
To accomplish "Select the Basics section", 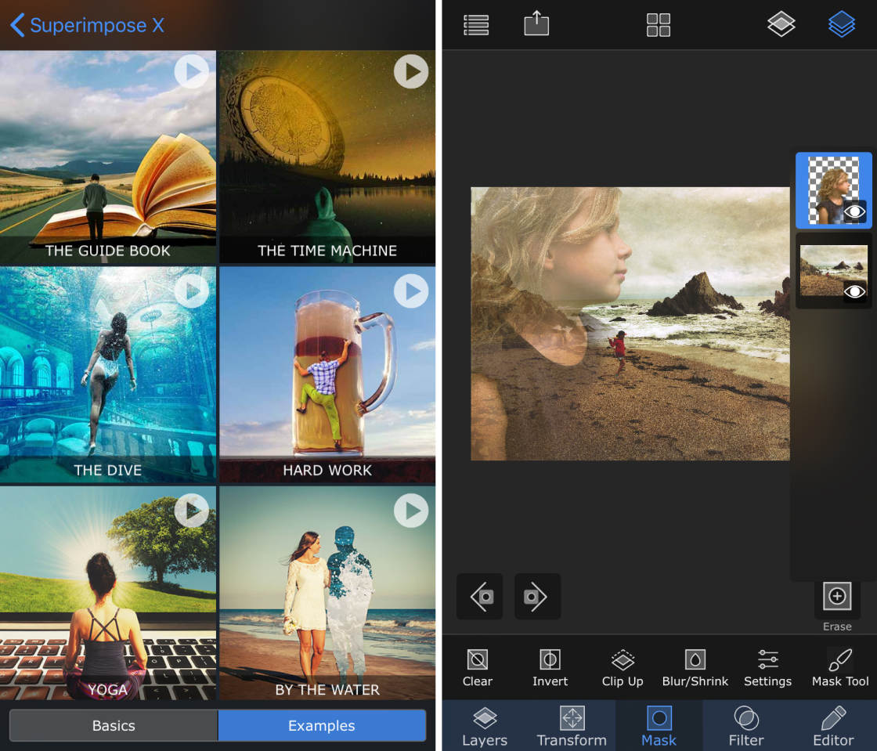I will coord(114,726).
